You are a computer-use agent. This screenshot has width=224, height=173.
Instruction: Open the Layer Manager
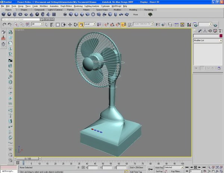[170, 25]
